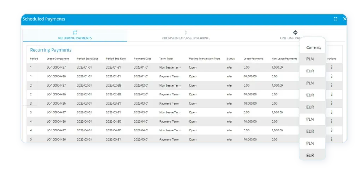
Task: Click EUR currency for period 2 Payment Term row
Action: (310, 95)
